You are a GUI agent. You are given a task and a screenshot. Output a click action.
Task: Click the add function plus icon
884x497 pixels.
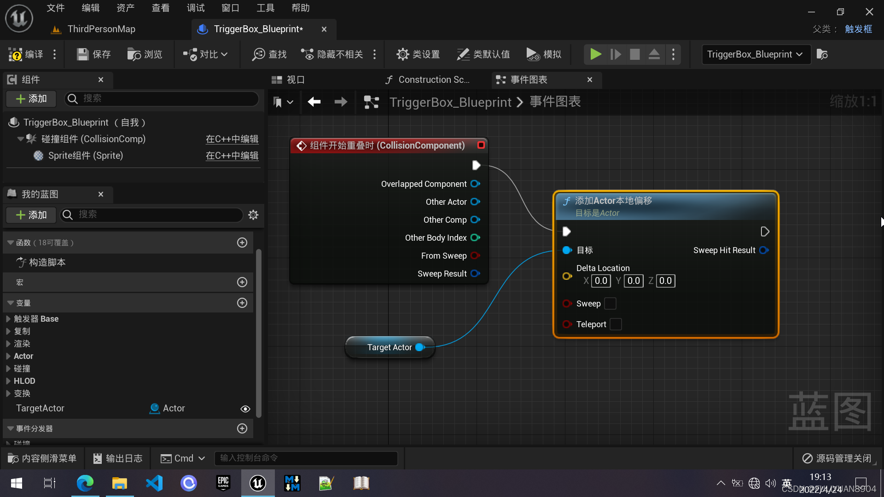pyautogui.click(x=242, y=243)
